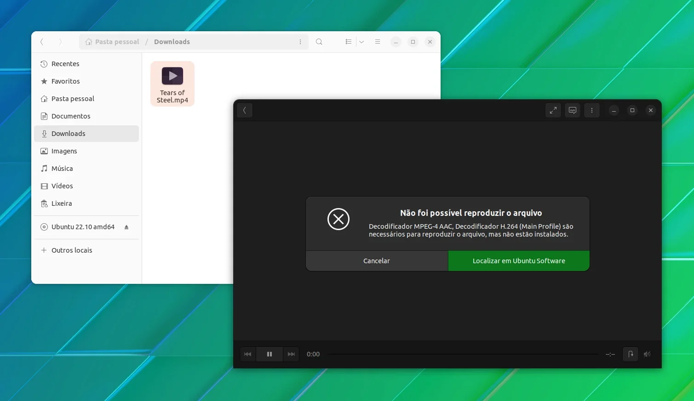Skip to the previous track
The width and height of the screenshot is (694, 401).
(x=248, y=354)
